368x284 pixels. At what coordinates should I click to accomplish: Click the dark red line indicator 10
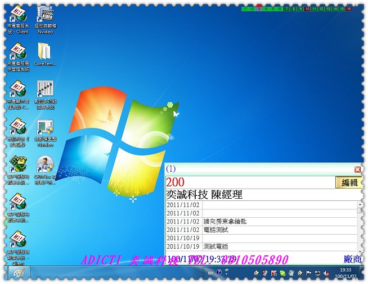point(307,9)
